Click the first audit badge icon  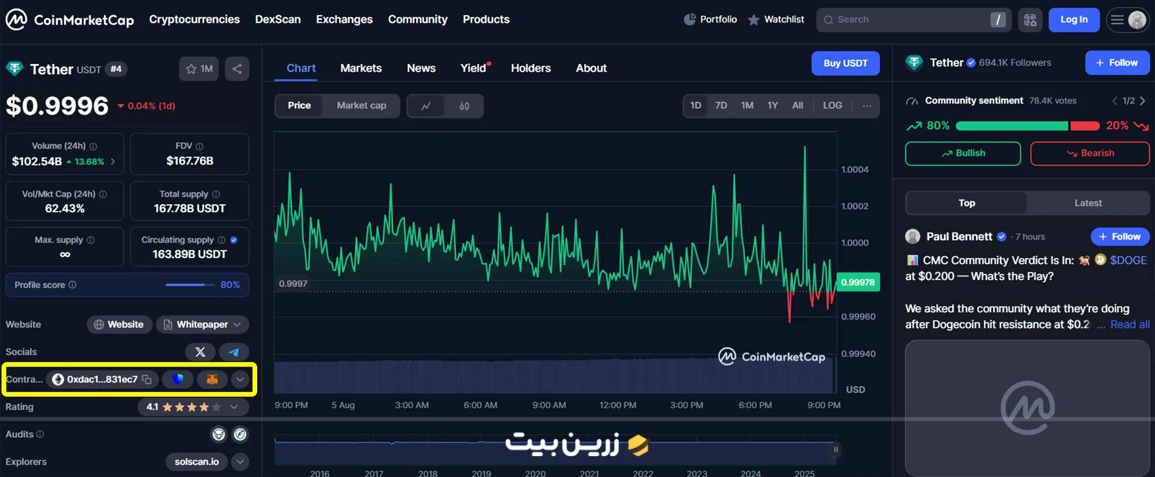pyautogui.click(x=218, y=434)
